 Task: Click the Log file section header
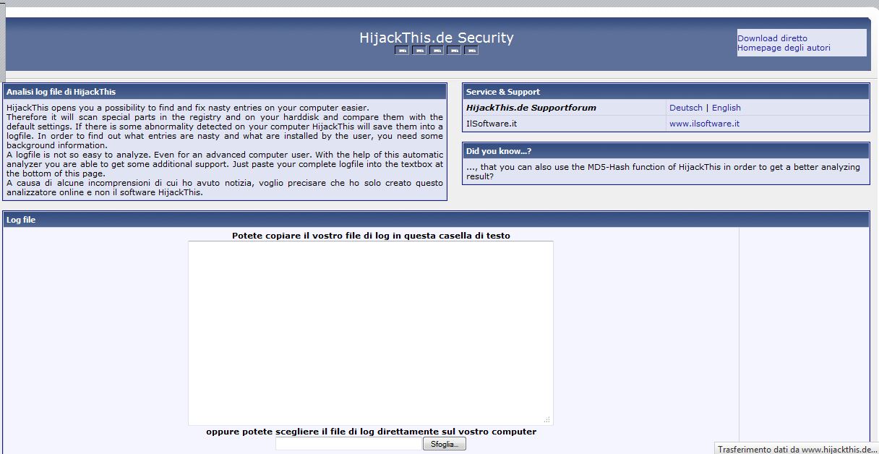pos(436,220)
